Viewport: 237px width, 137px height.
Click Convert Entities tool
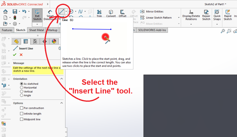(x=111, y=13)
